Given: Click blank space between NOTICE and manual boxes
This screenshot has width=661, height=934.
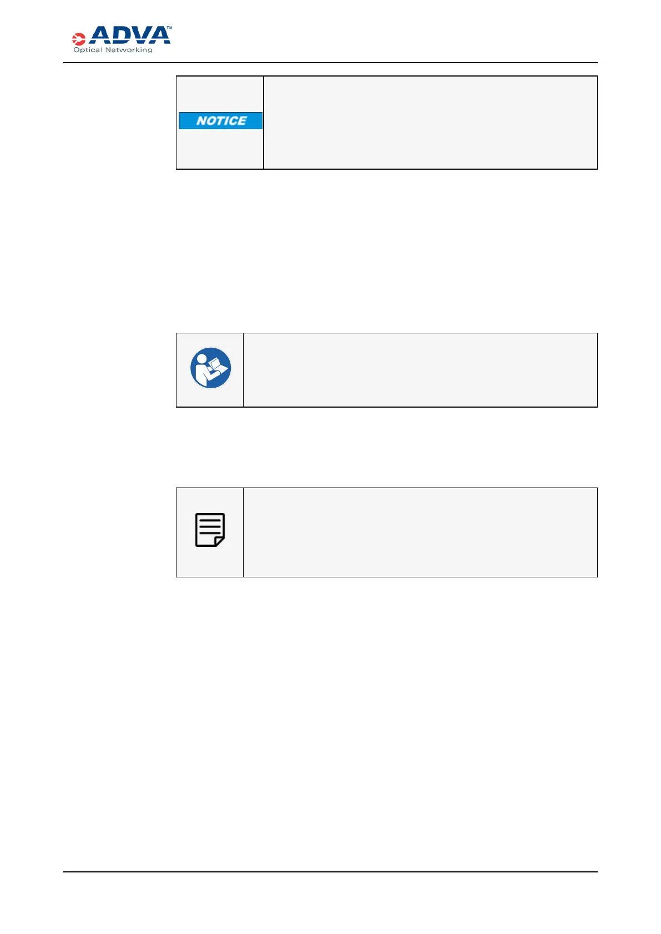Looking at the screenshot, I should point(386,251).
